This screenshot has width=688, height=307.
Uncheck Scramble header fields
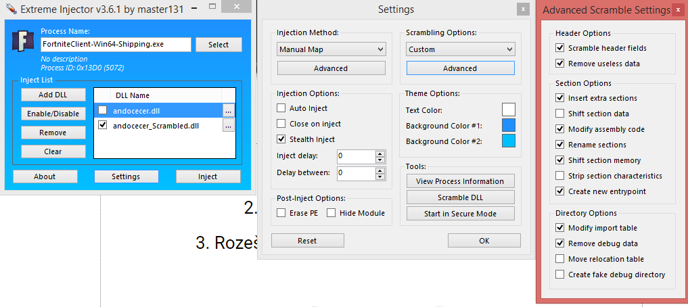pyautogui.click(x=559, y=48)
